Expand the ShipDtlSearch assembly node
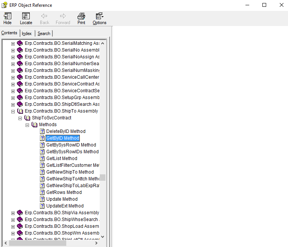Viewport: 288px width, 247px height. [13, 105]
